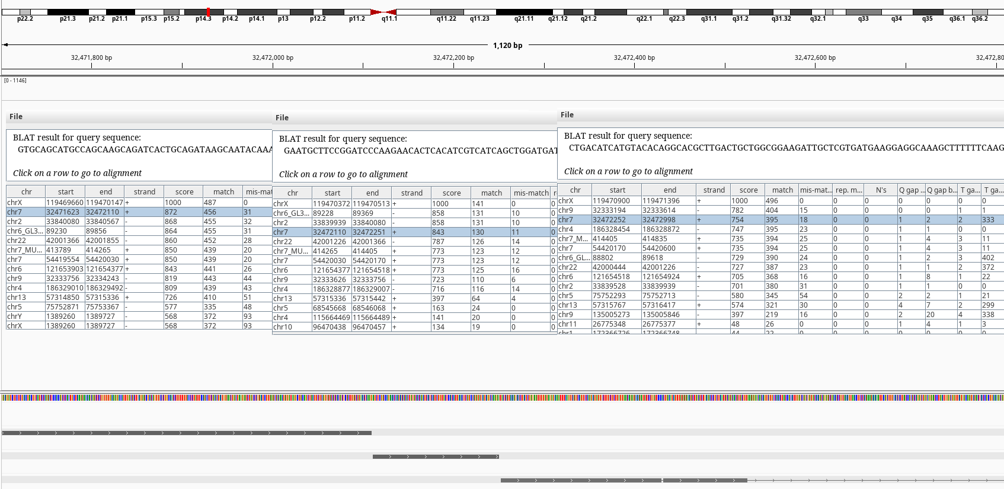This screenshot has height=489, width=1004.
Task: Sort by match in GAATGCTTCCGG window
Action: [491, 193]
